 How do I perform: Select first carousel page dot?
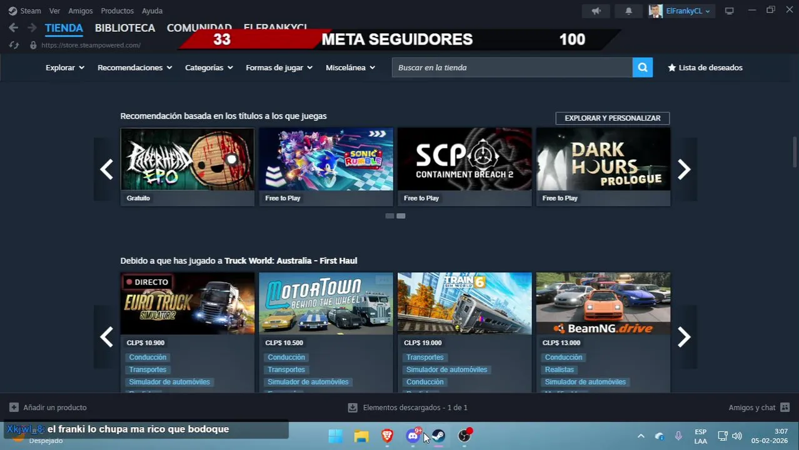(x=389, y=216)
